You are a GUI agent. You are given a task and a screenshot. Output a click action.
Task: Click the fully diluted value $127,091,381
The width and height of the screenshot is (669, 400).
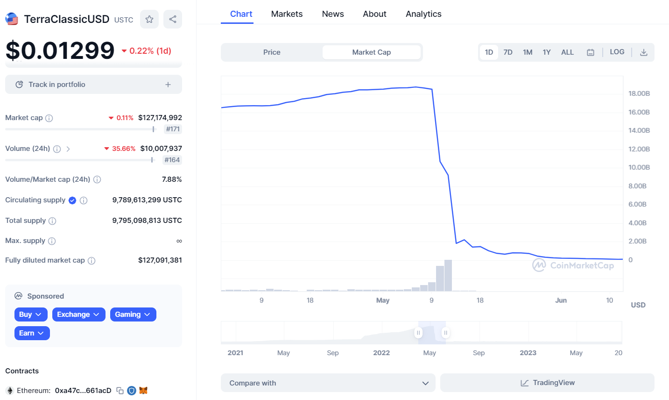[160, 260]
